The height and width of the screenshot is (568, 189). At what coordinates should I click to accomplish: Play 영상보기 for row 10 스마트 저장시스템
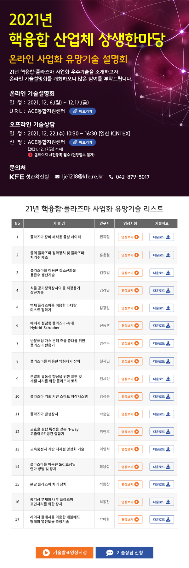tap(130, 396)
